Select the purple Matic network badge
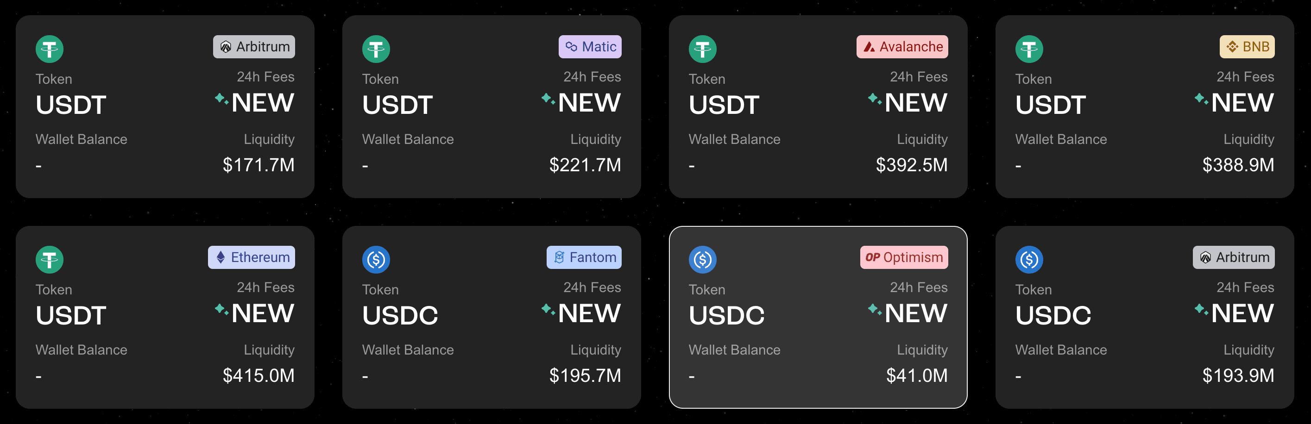Screen dimensions: 1311x424 coord(590,47)
